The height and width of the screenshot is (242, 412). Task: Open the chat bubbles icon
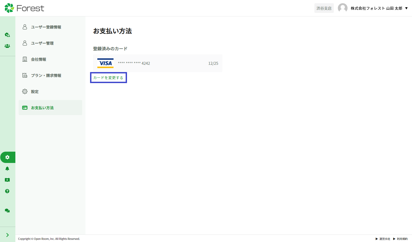tap(7, 211)
